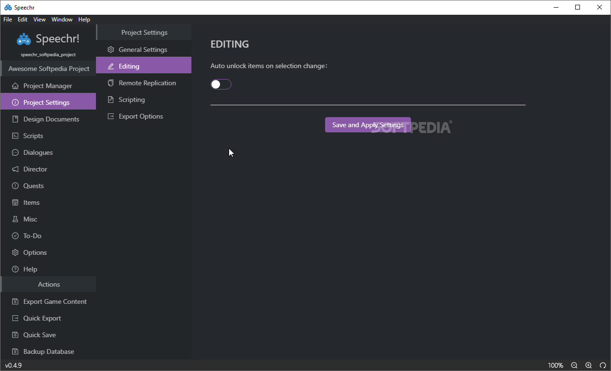The width and height of the screenshot is (611, 371).
Task: Open the Help menu in menu bar
Action: (84, 20)
